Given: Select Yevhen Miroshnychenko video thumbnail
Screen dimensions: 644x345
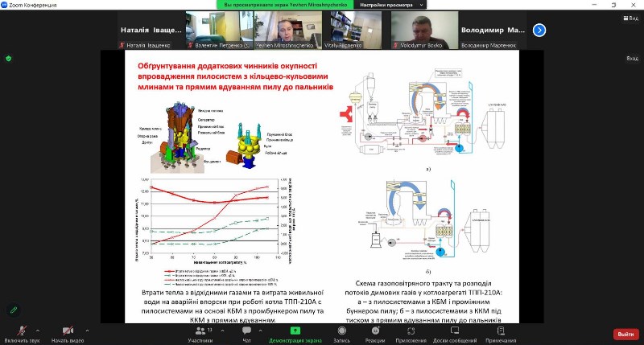Looking at the screenshot, I should pyautogui.click(x=287, y=31).
